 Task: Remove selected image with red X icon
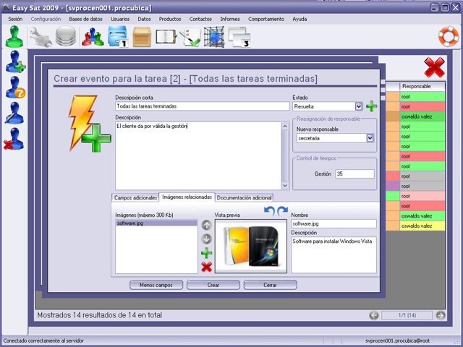point(206,267)
